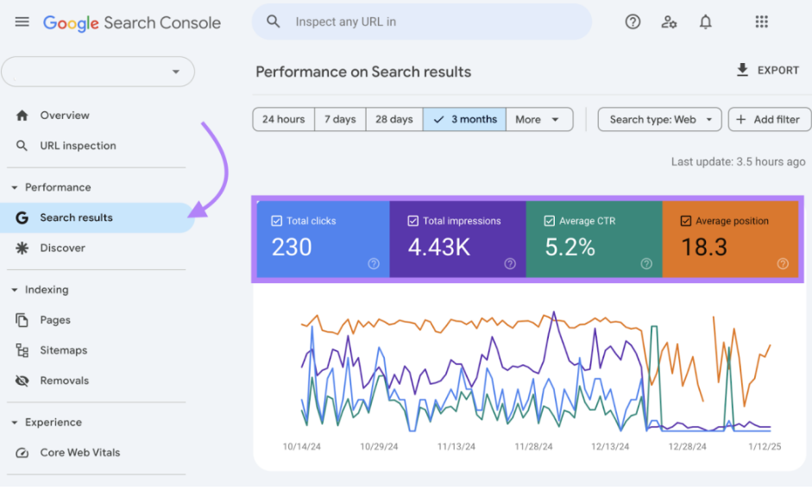The width and height of the screenshot is (812, 503).
Task: Uncheck the Total clicks checkbox
Action: (x=277, y=221)
